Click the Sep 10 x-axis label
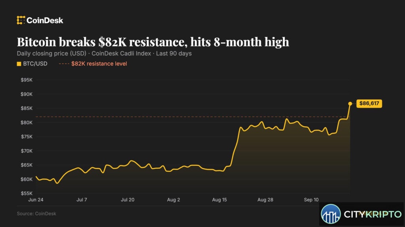The height and width of the screenshot is (227, 405). coord(311,200)
